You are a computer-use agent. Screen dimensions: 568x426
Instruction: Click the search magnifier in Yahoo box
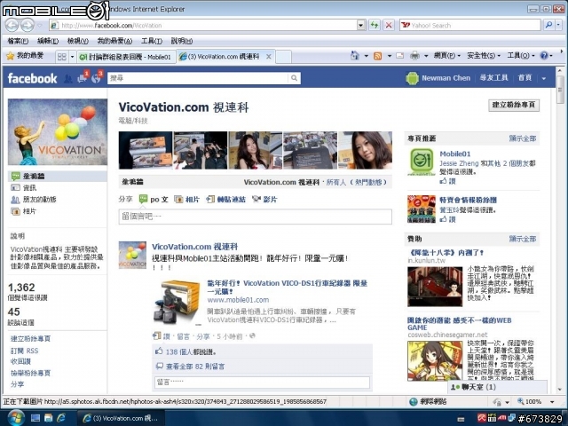pos(548,25)
